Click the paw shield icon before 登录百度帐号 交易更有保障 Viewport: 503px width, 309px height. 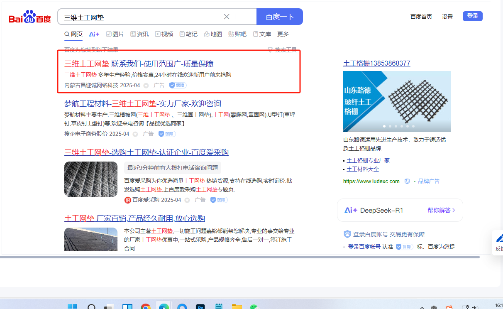click(347, 234)
